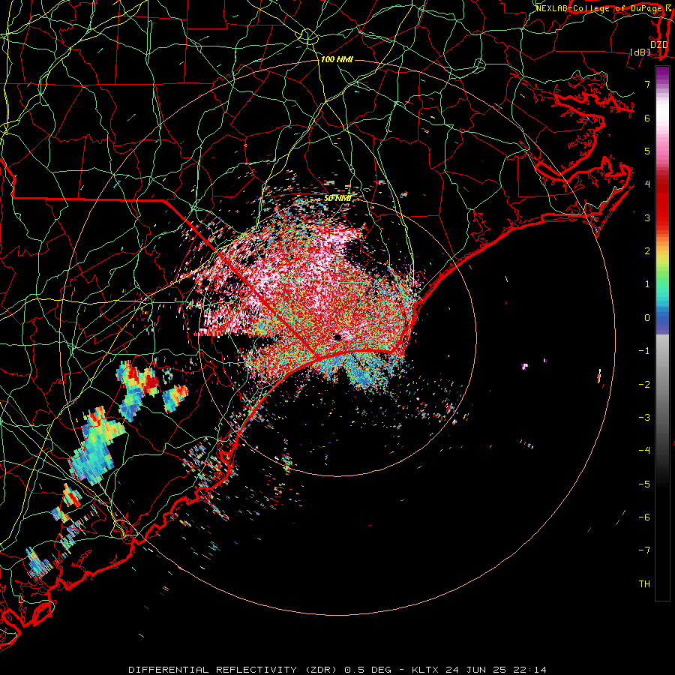Click the "-5" value on the dB scale
This screenshot has width=675, height=675.
(x=644, y=484)
